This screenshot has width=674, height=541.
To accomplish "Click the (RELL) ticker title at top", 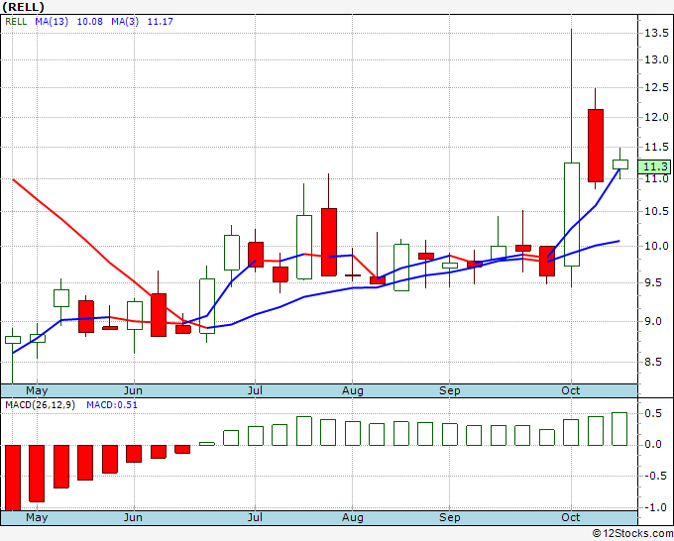I will tap(26, 7).
